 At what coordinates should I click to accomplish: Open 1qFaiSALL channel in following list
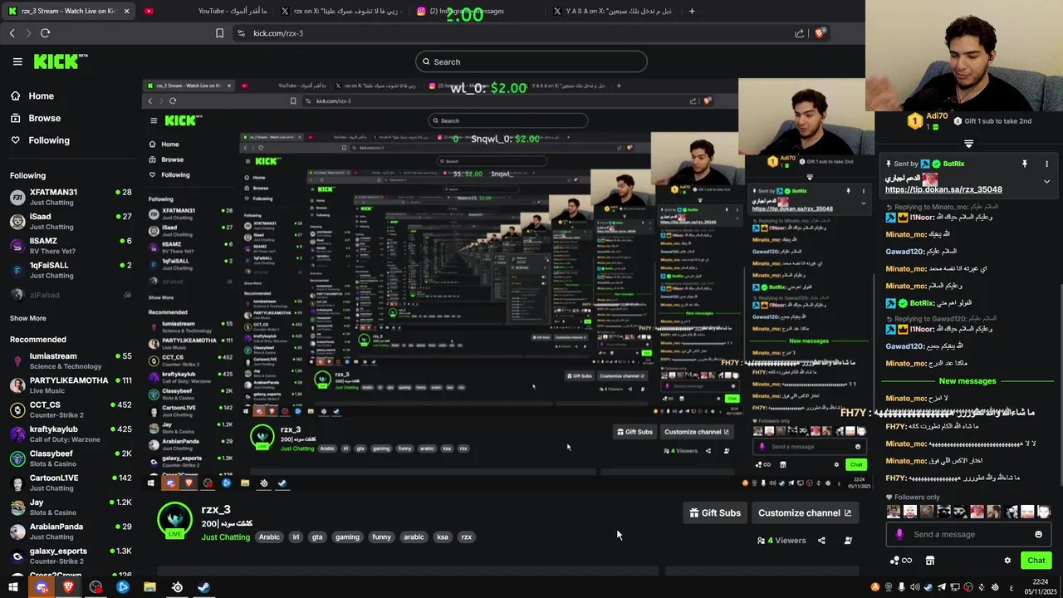71,270
